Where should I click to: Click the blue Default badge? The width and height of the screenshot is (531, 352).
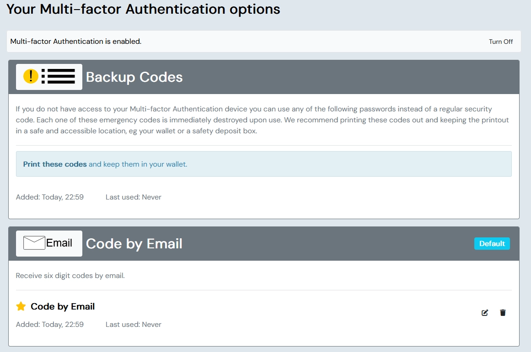492,243
